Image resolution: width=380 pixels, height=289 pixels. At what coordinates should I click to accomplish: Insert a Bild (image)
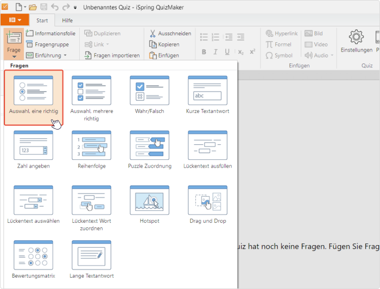tap(314, 33)
